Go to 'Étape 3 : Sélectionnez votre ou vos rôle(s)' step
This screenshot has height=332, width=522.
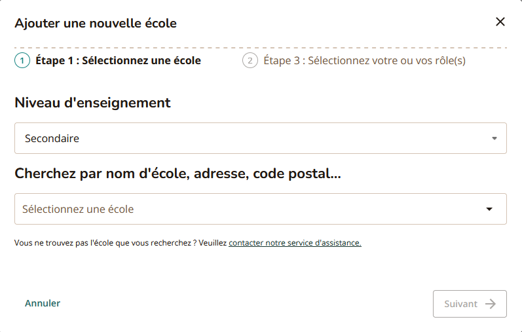[x=364, y=61]
